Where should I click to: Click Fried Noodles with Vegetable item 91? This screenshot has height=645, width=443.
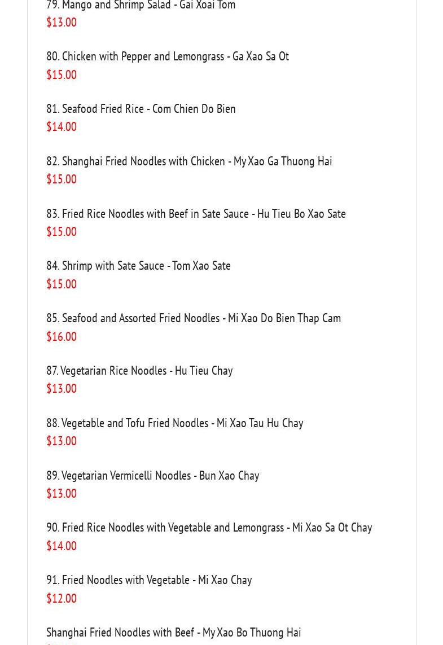click(x=149, y=580)
